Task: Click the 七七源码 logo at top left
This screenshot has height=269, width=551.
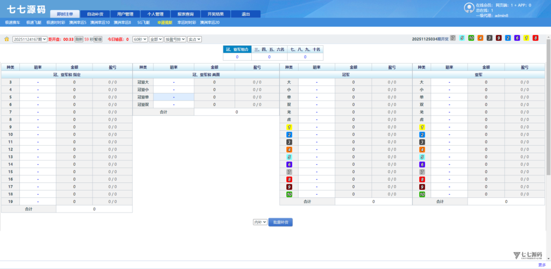Action: tap(25, 10)
